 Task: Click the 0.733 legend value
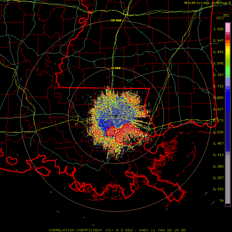tap(218, 86)
